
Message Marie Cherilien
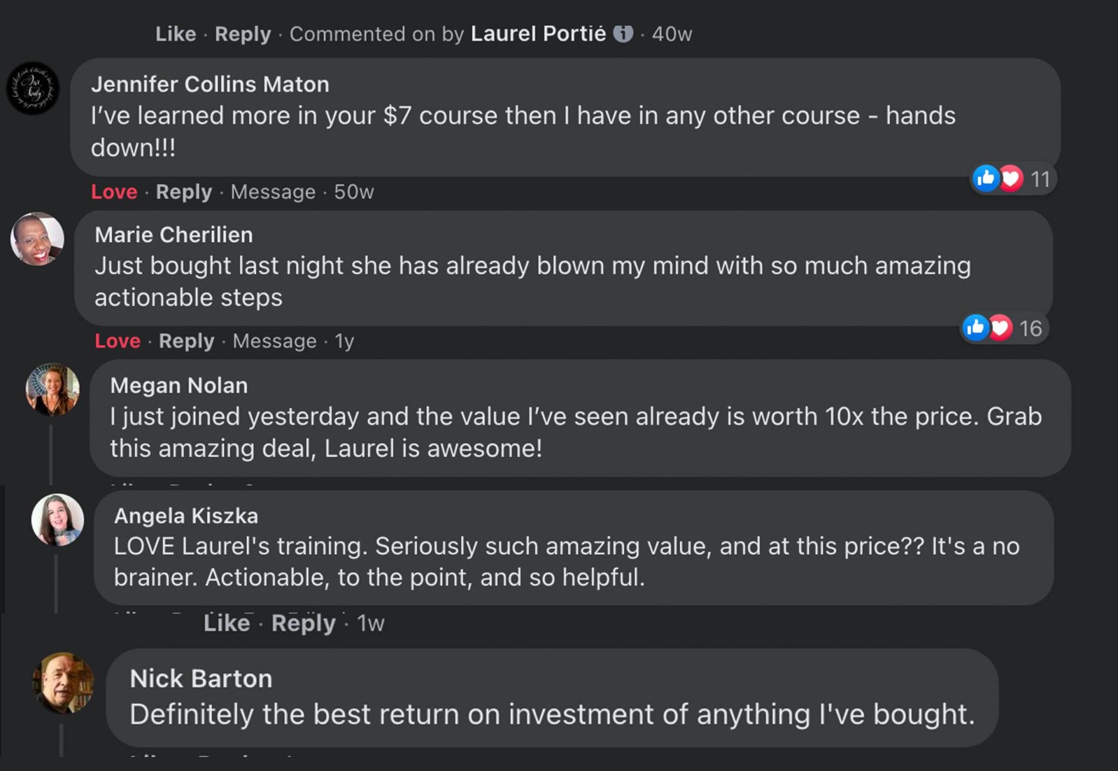click(274, 341)
